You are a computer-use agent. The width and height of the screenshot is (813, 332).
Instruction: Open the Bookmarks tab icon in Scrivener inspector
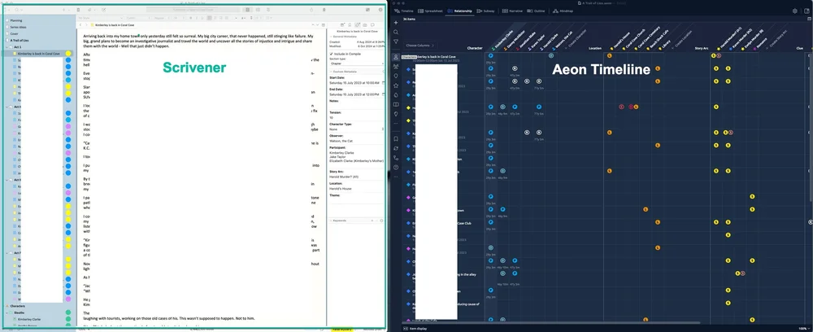pyautogui.click(x=350, y=25)
